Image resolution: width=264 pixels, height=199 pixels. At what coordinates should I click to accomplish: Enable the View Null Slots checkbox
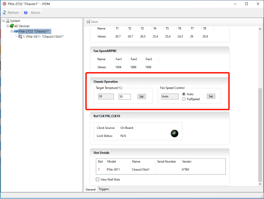coord(97,179)
